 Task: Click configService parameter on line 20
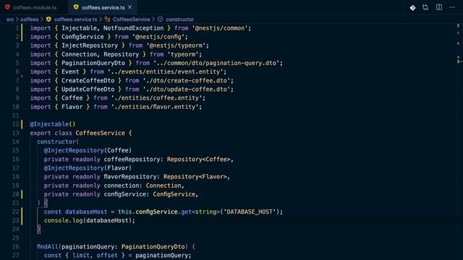124,194
